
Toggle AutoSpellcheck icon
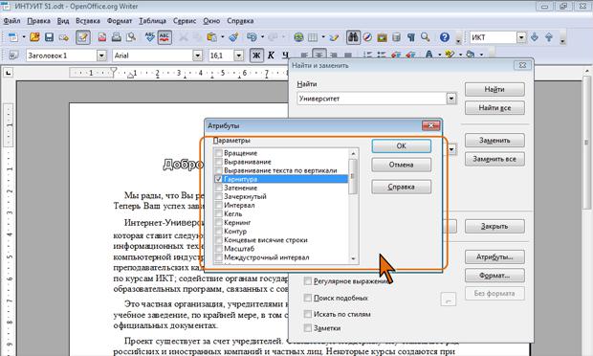[x=165, y=37]
